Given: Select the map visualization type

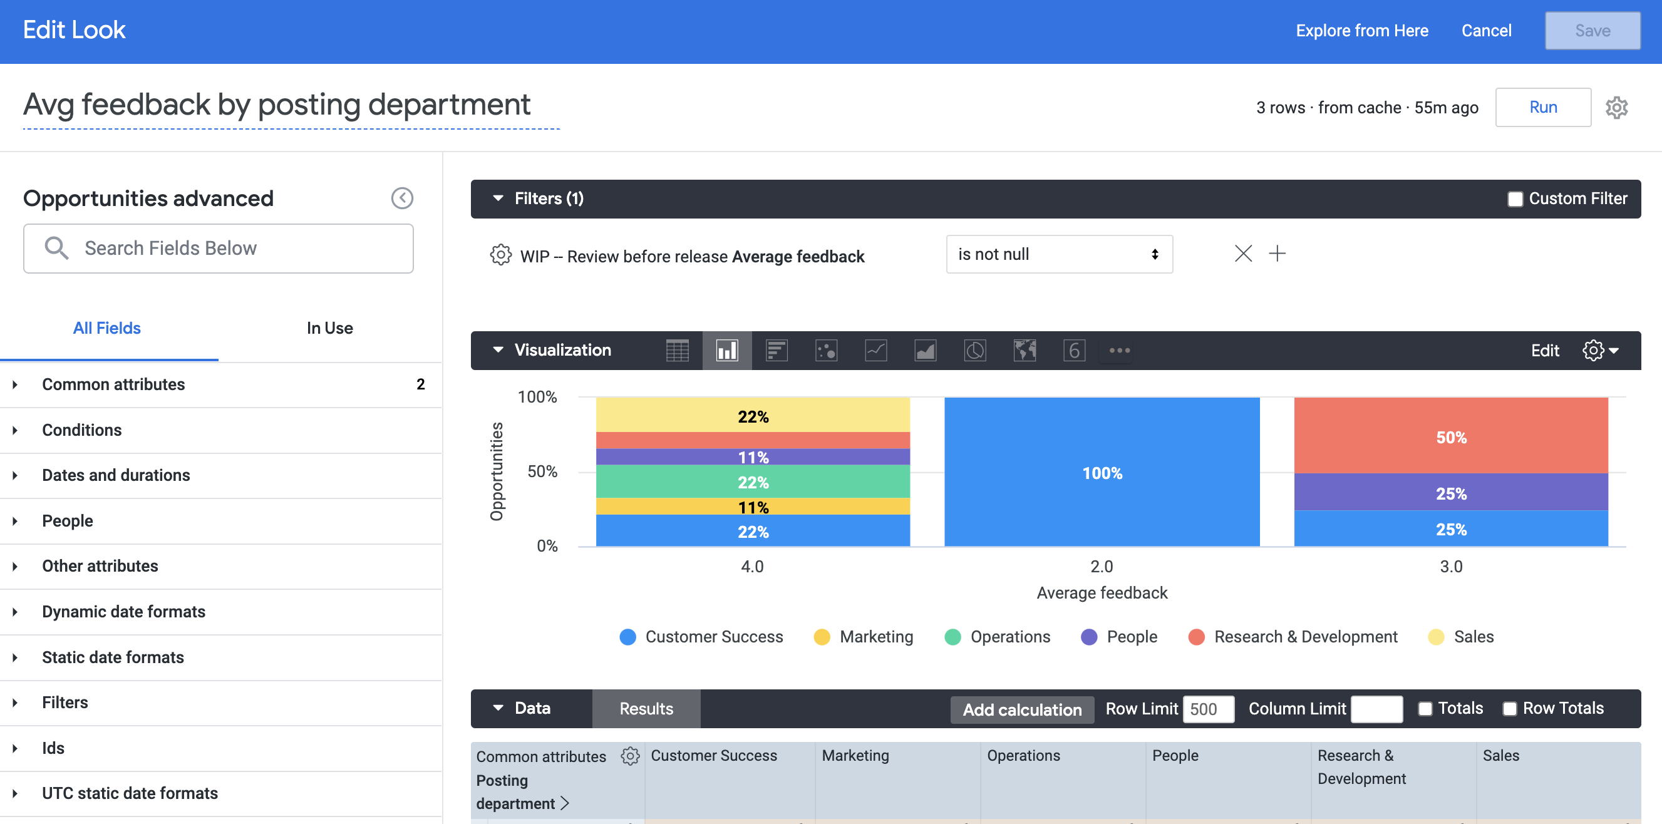Looking at the screenshot, I should 1025,351.
